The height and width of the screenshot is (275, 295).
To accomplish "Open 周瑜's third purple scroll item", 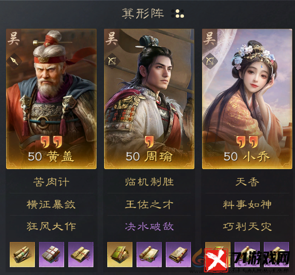I will tap(178, 255).
